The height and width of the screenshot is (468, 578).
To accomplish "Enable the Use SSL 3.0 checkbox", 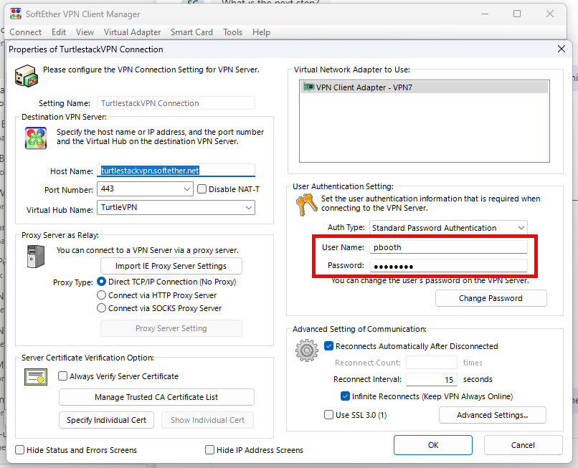I will click(328, 415).
